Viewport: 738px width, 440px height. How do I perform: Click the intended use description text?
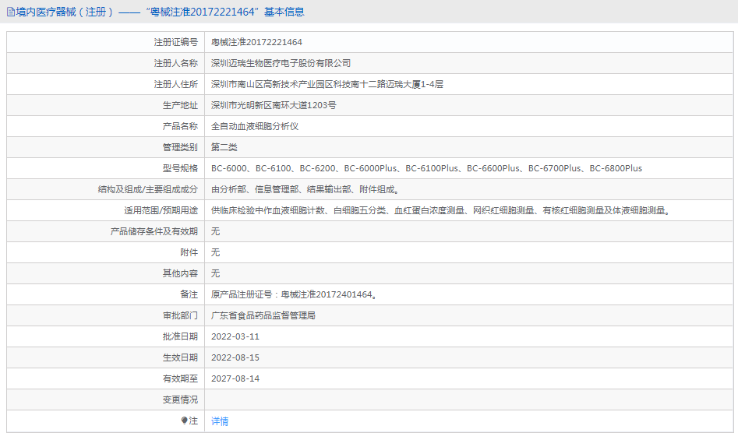[441, 210]
